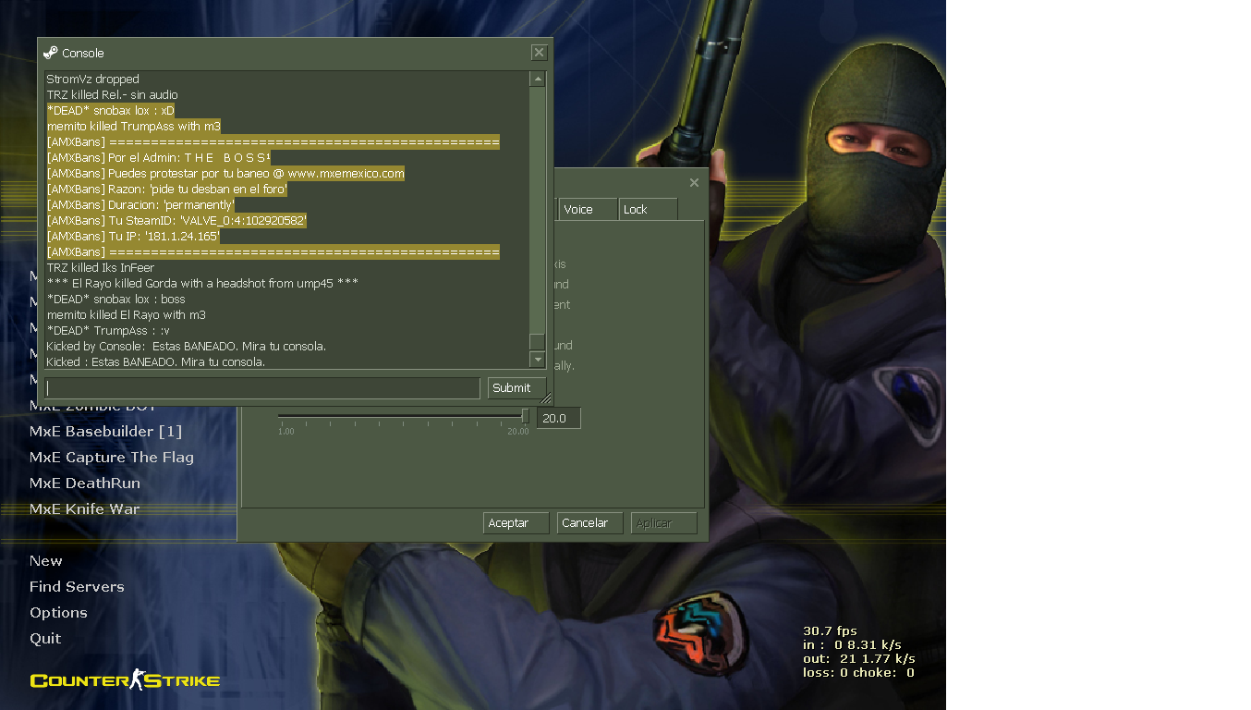Click the line 'memito killed TrumpAss with m3'
1251x710 pixels.
[x=134, y=127]
